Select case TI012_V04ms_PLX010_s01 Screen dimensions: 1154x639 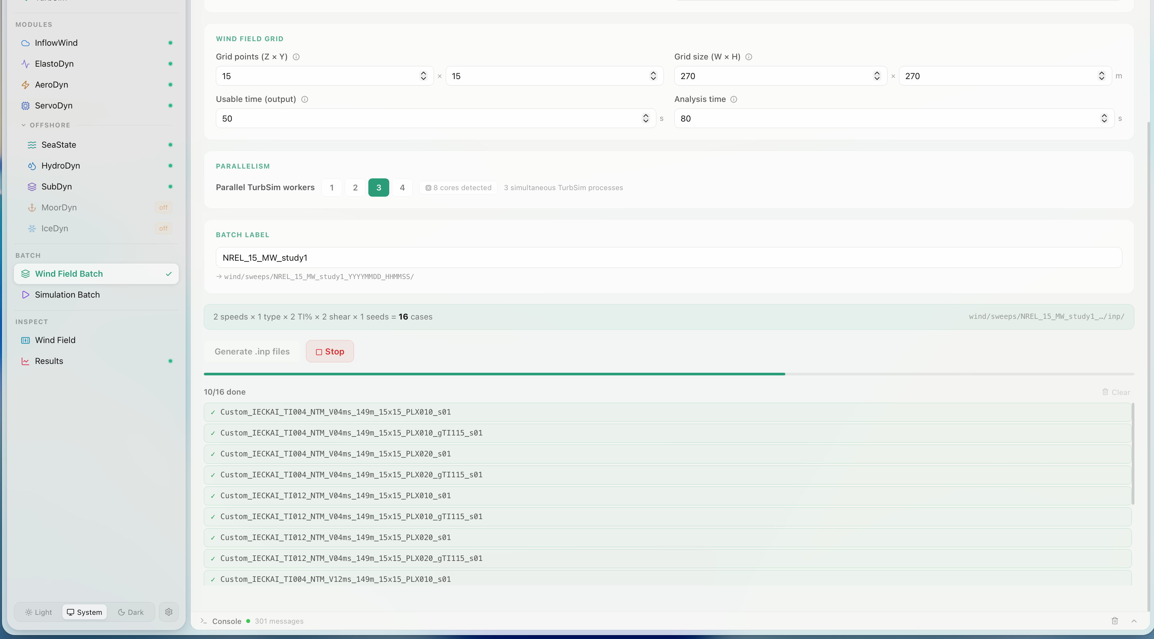(x=667, y=496)
